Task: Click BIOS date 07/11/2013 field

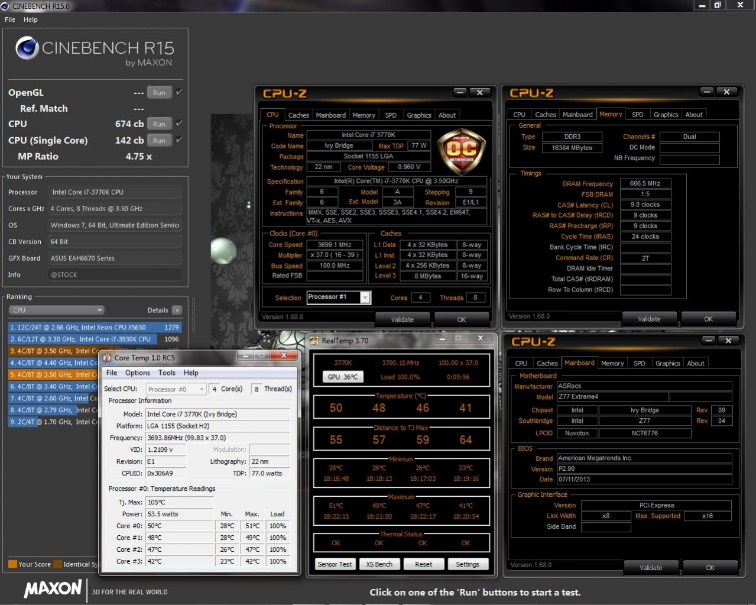Action: click(x=644, y=479)
